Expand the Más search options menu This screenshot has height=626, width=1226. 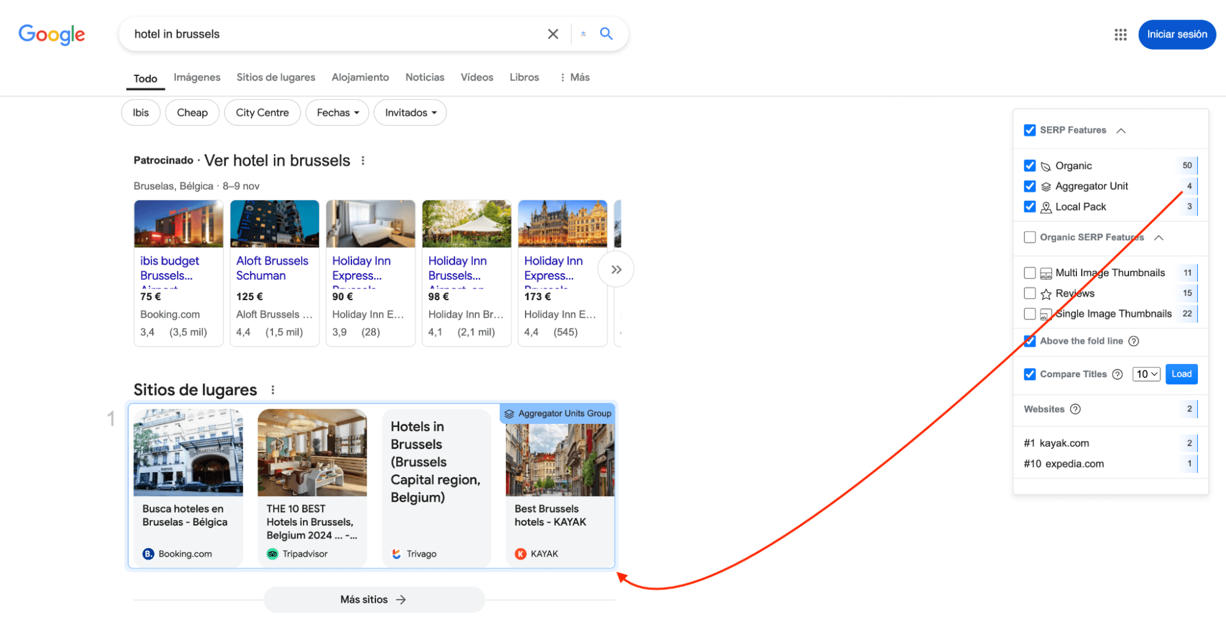[575, 77]
